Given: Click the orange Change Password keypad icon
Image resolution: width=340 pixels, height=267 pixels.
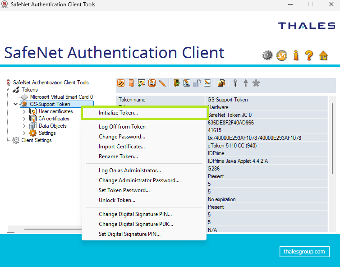Looking at the screenshot, I should click(x=152, y=83).
